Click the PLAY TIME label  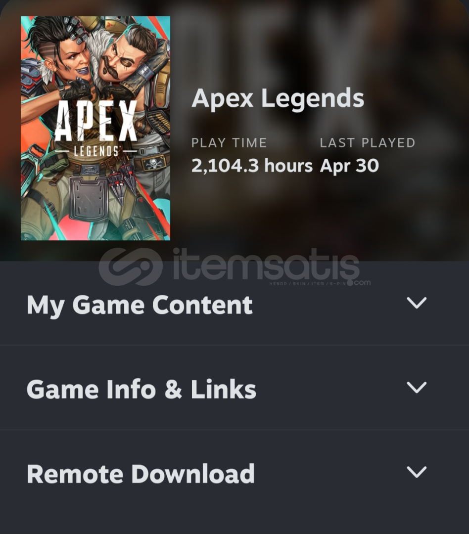coord(229,143)
